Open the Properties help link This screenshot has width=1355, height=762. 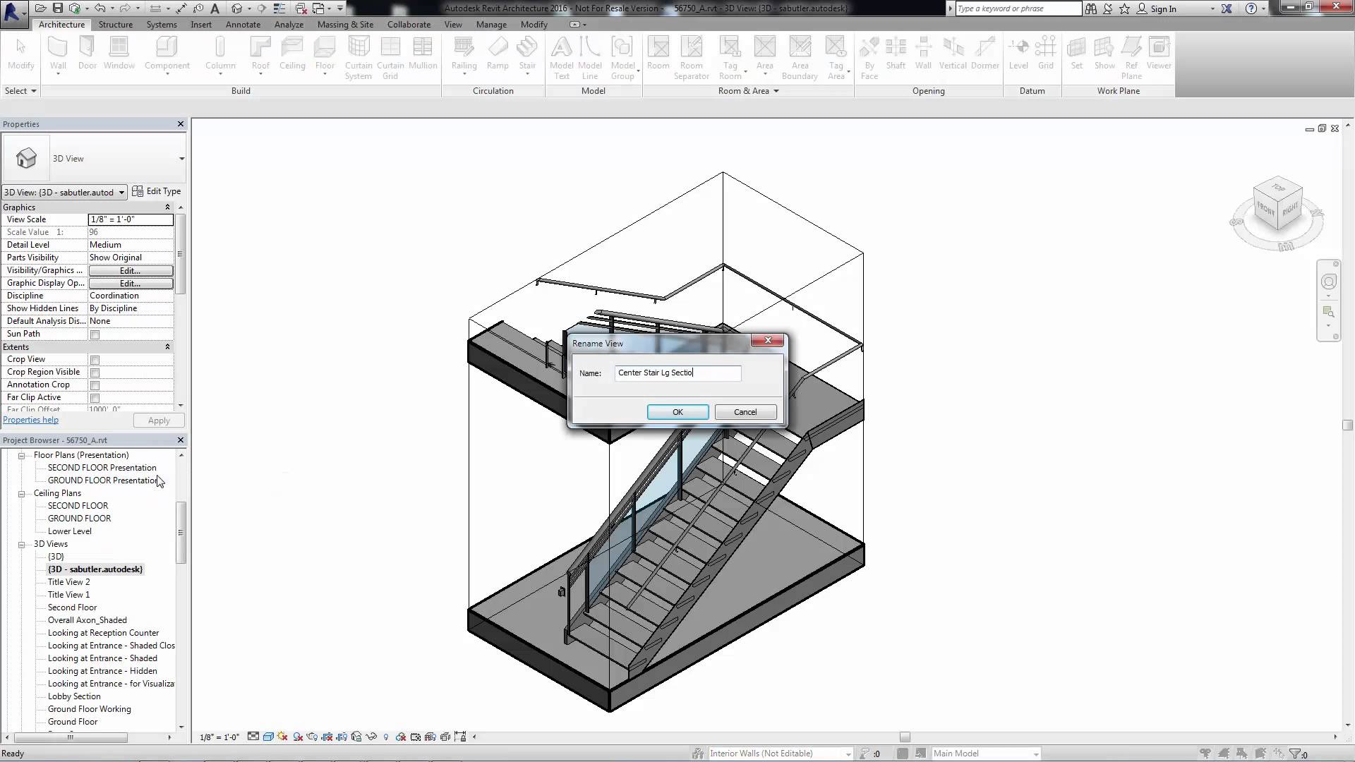point(30,420)
